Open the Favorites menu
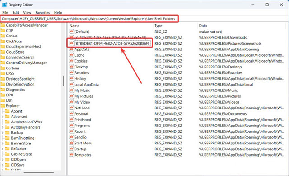Viewport: 289px width, 176px height. point(42,12)
